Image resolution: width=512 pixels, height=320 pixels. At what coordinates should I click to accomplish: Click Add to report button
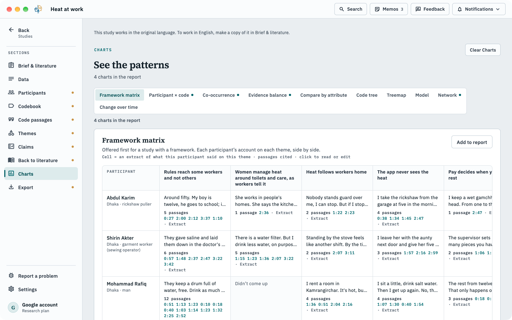pos(472,142)
